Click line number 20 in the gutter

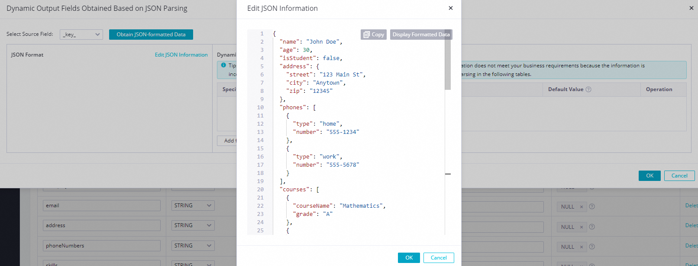(x=260, y=190)
